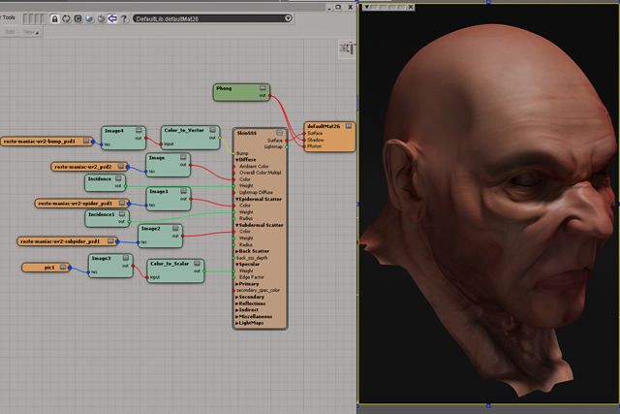Click the lock icon in the toolbar
The image size is (620, 414).
coord(54,18)
